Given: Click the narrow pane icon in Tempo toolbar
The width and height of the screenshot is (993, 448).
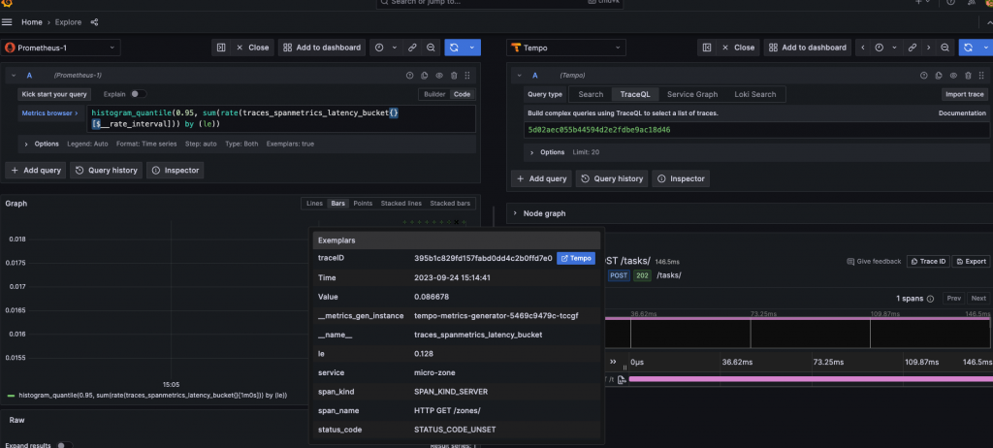Looking at the screenshot, I should pyautogui.click(x=707, y=48).
